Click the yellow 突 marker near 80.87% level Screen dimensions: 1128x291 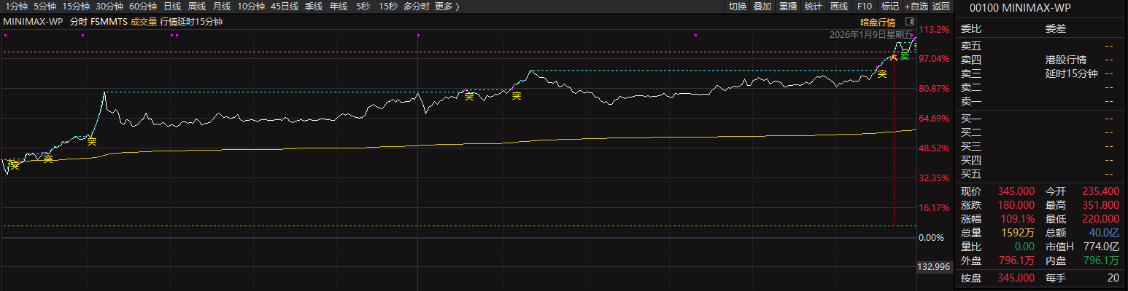tap(469, 95)
